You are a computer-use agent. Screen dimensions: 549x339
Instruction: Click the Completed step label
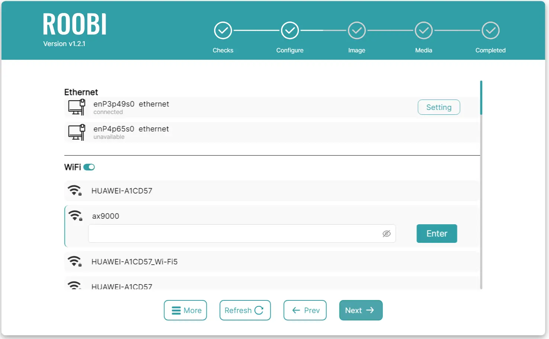point(491,50)
